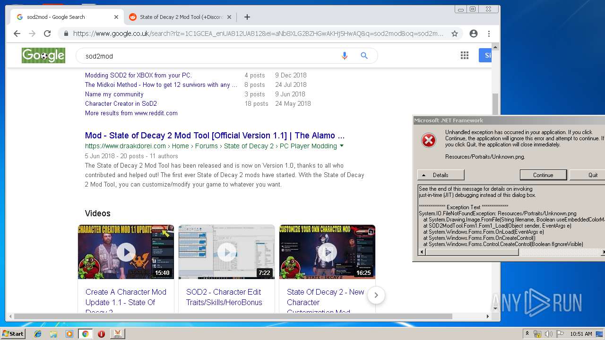This screenshot has height=340, width=605.
Task: Show more videos with carousel arrow
Action: pos(376,295)
